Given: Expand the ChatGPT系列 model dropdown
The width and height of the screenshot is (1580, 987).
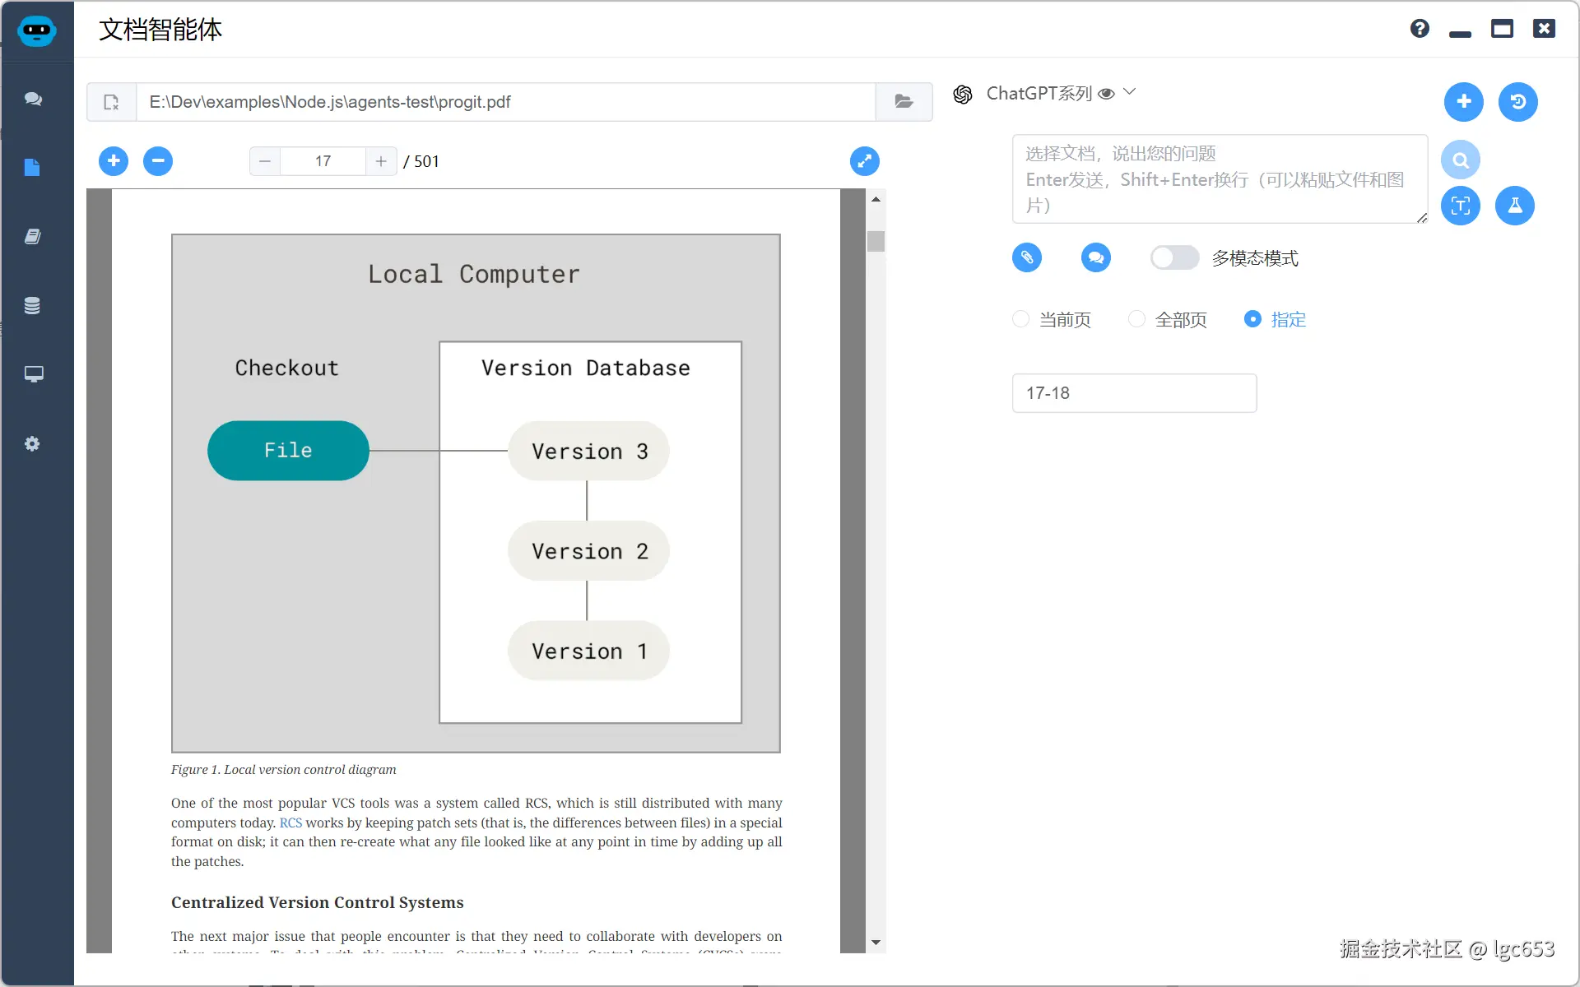Looking at the screenshot, I should pos(1129,93).
